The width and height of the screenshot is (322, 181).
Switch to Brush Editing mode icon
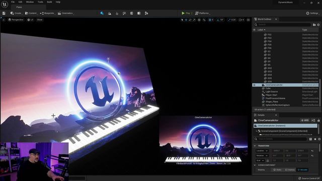click(146, 14)
